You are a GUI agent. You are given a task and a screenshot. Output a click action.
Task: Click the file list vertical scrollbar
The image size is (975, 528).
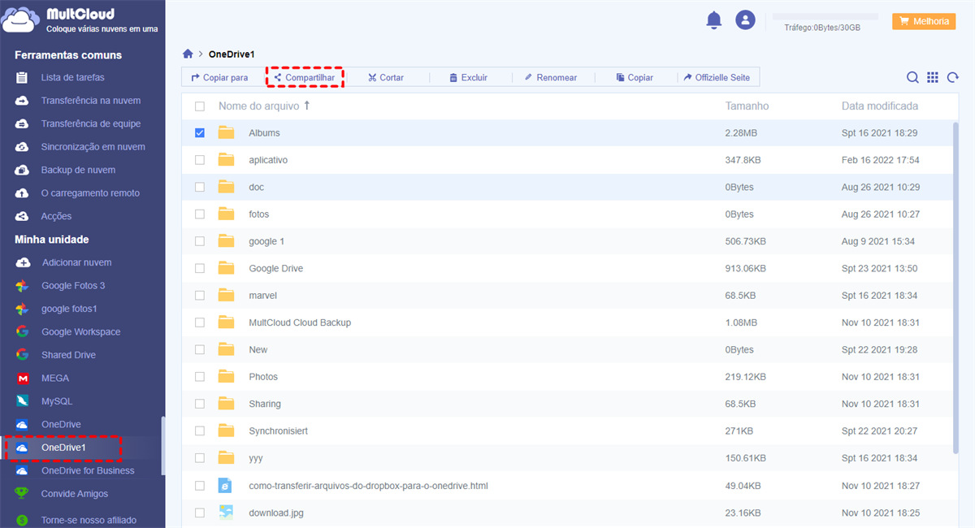[x=955, y=284]
